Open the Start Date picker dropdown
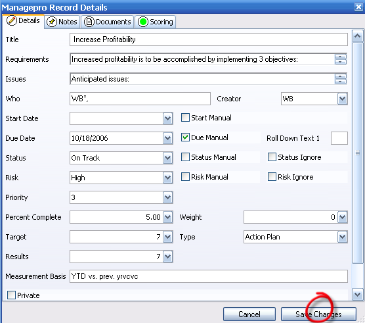This screenshot has height=323, width=365. point(167,118)
